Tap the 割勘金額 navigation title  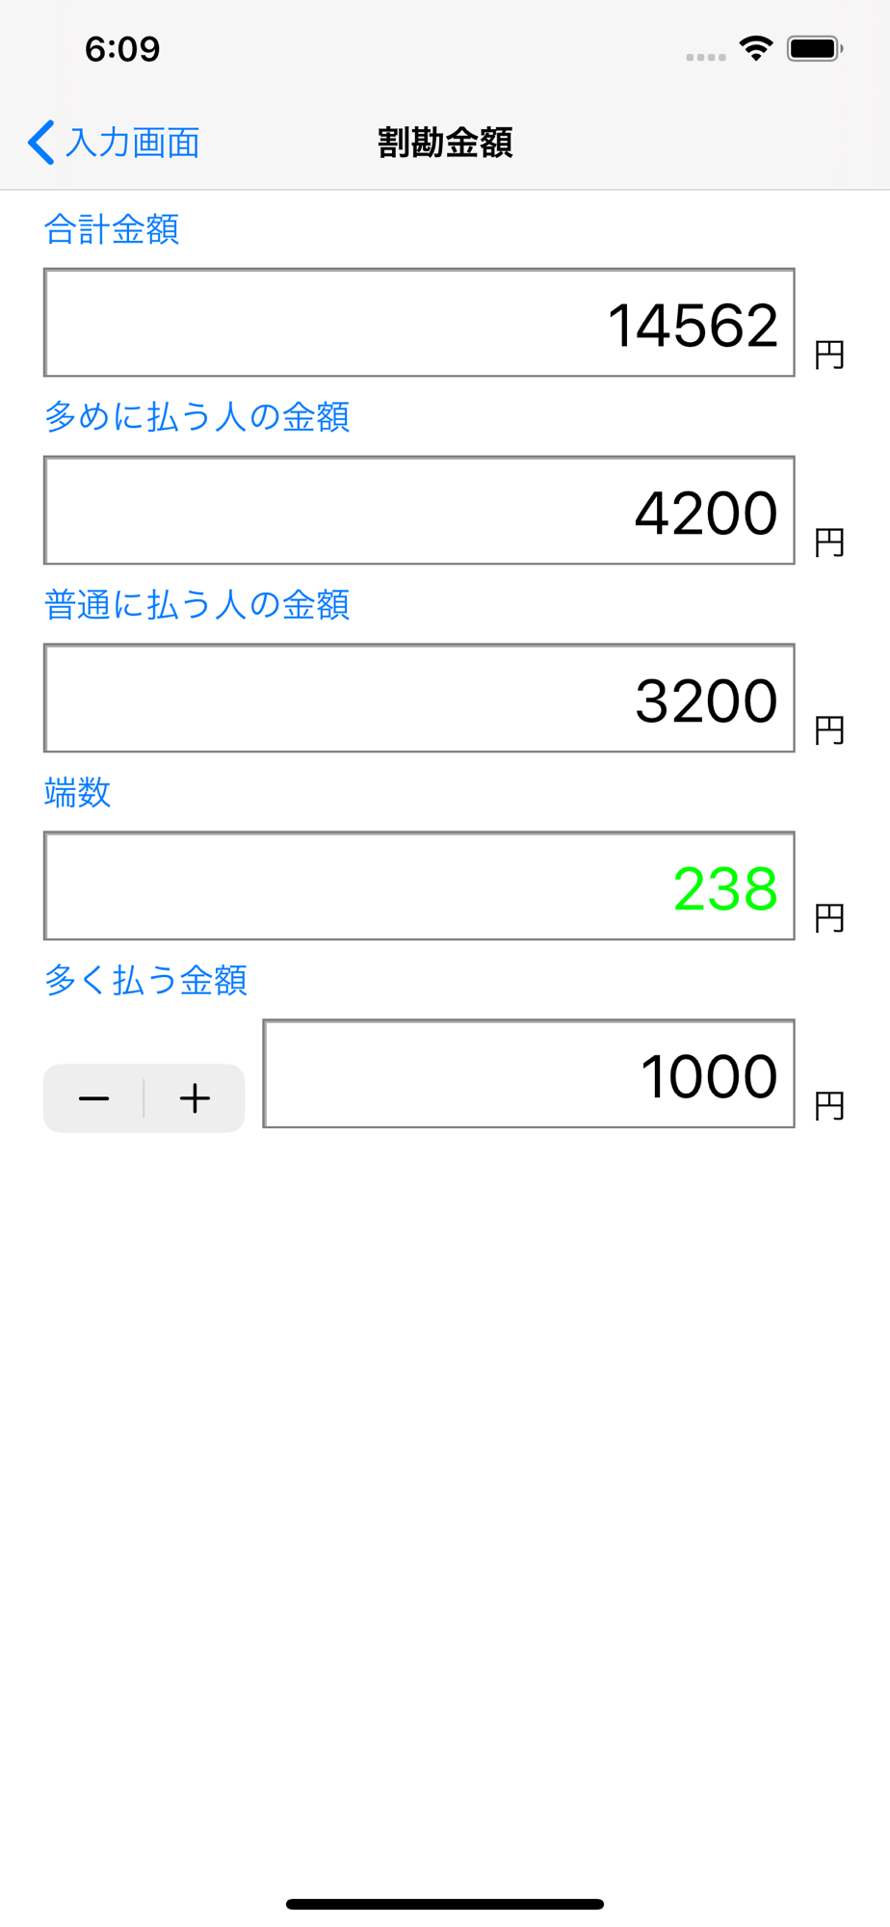coord(445,143)
